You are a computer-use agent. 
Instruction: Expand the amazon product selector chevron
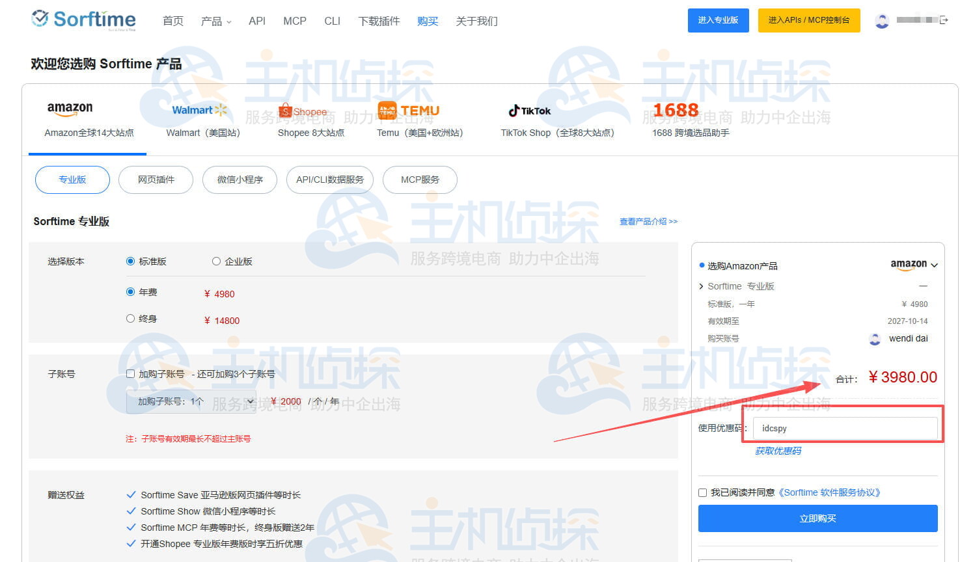pos(935,265)
